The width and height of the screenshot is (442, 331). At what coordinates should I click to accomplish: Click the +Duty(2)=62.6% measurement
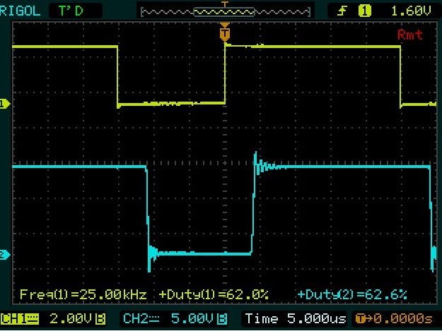tap(352, 295)
